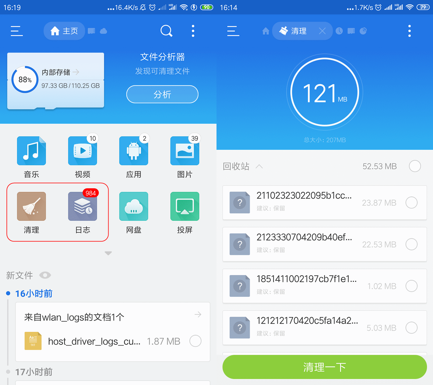This screenshot has height=385, width=433.
Task: Collapse the 回收站 section chevron
Action: pyautogui.click(x=259, y=166)
